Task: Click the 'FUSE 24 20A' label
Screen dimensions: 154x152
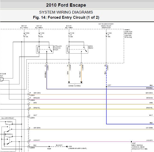Action: (72, 35)
